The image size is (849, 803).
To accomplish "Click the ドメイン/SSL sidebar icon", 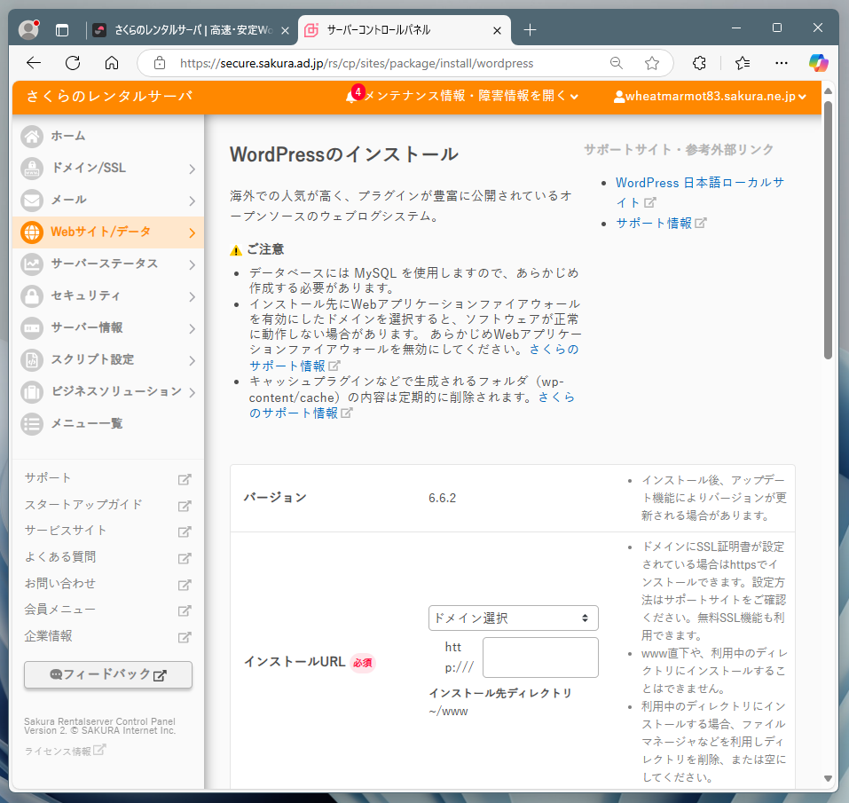I will [32, 169].
